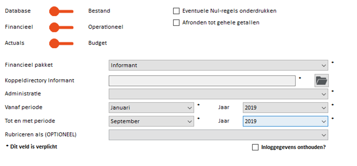Open the Tot en met periode dropdown (September)

(151, 121)
